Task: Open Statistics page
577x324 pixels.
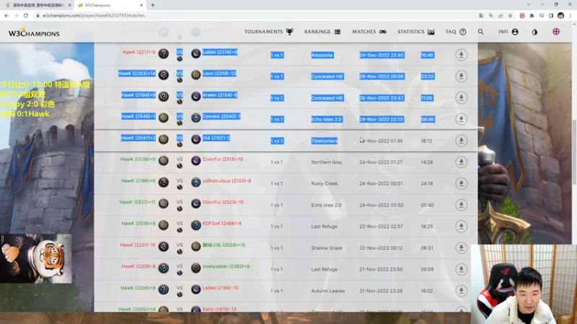Action: point(416,32)
